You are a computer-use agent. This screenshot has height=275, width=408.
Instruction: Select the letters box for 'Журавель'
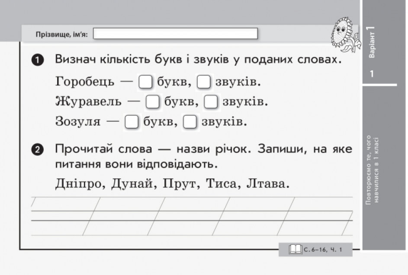[152, 102]
